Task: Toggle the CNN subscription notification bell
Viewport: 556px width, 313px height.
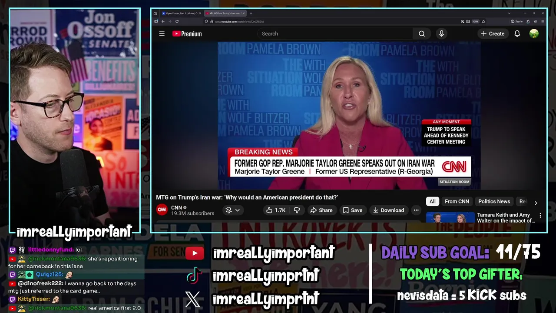Action: (x=228, y=210)
